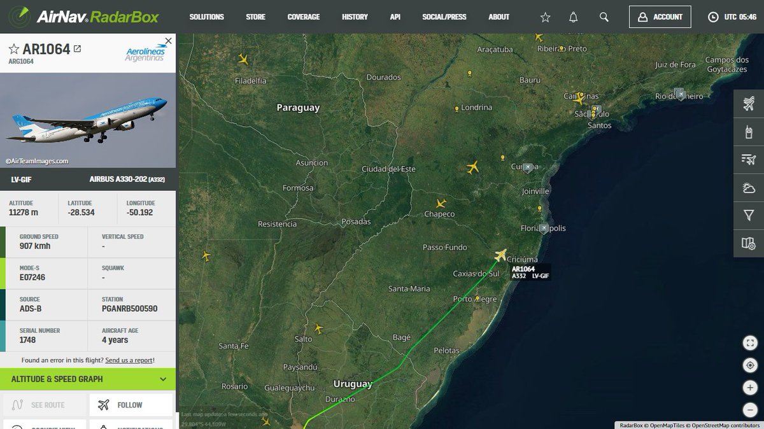This screenshot has width=764, height=429.
Task: Click the See Route button
Action: pos(44,405)
